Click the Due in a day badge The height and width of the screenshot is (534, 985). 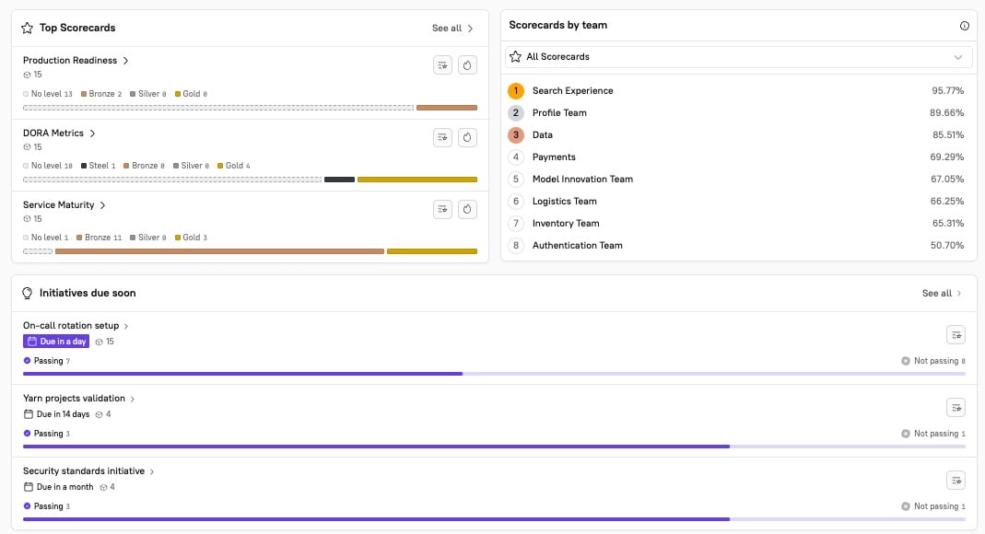pos(56,342)
